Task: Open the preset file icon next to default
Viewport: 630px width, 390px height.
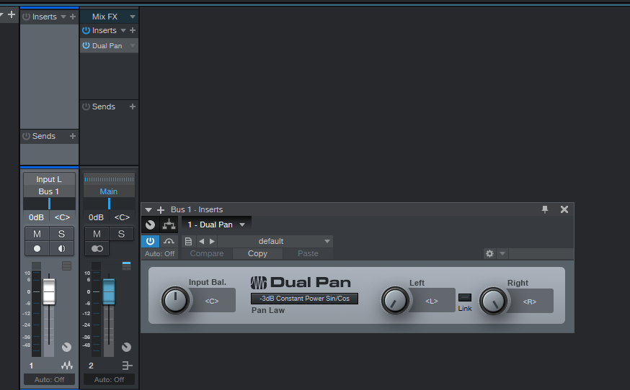Action: click(188, 241)
